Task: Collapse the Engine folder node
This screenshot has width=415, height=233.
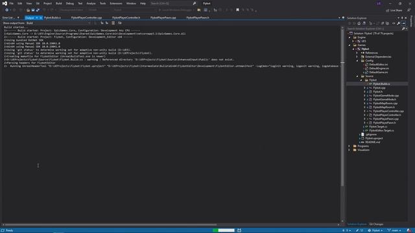Action: coord(350,38)
